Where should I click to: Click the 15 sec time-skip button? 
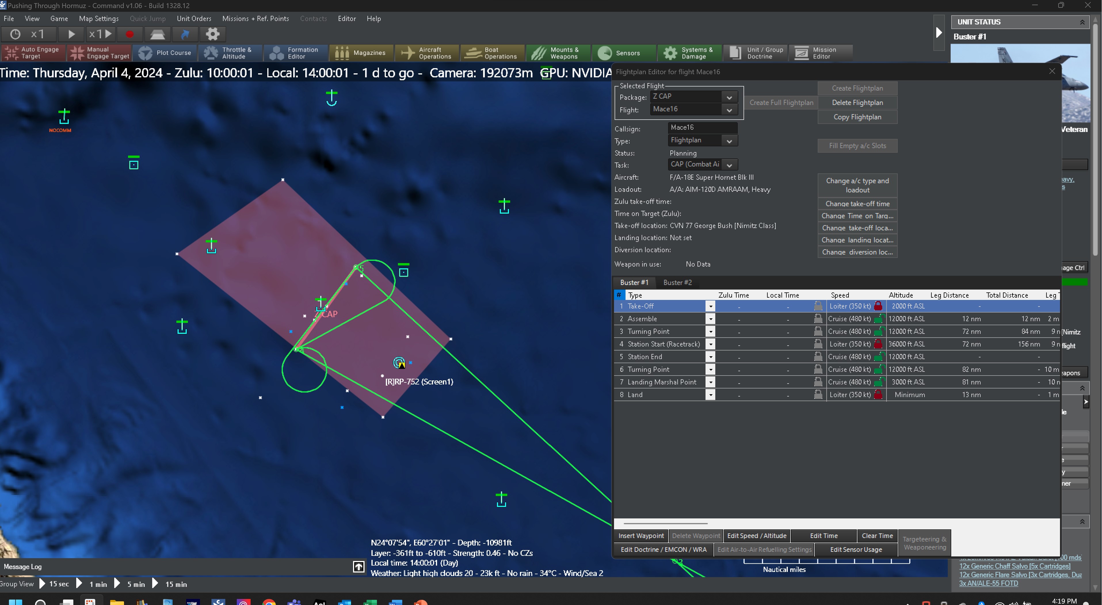[54, 584]
